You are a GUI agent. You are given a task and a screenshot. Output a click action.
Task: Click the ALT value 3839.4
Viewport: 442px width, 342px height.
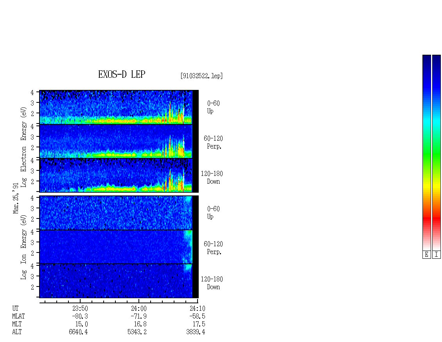pyautogui.click(x=196, y=332)
